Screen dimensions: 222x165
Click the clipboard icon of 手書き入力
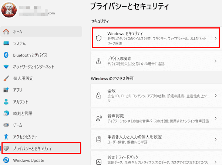point(99,139)
